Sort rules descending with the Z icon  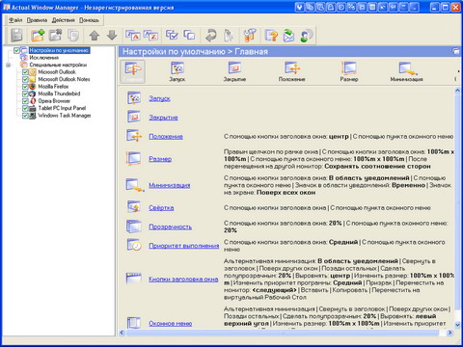point(150,35)
